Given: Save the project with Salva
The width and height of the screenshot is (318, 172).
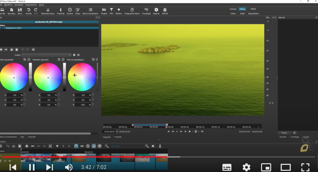Looking at the screenshot, I should point(20,11).
